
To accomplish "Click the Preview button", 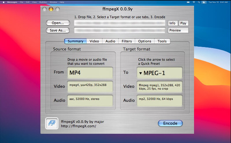I will click(178, 30).
